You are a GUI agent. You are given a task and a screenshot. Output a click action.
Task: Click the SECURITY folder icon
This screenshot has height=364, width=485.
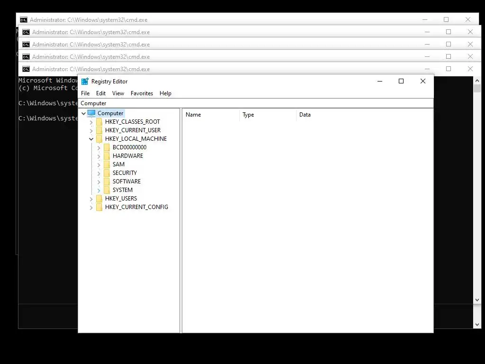(x=107, y=173)
